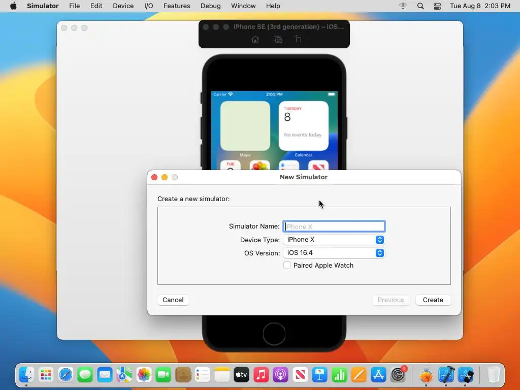Open Pages from the Dock
The height and width of the screenshot is (390, 520).
coord(359,375)
